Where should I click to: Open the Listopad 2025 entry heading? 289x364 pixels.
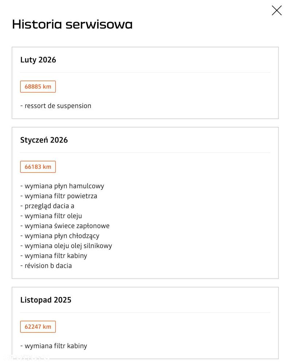(x=46, y=300)
